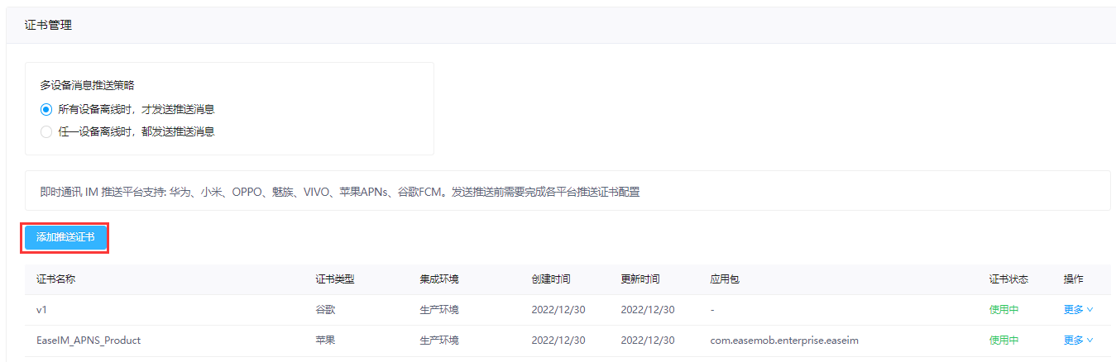Click 使用中 status in the EaseIM_APNS_Product row
The height and width of the screenshot is (362, 1116).
click(1003, 340)
